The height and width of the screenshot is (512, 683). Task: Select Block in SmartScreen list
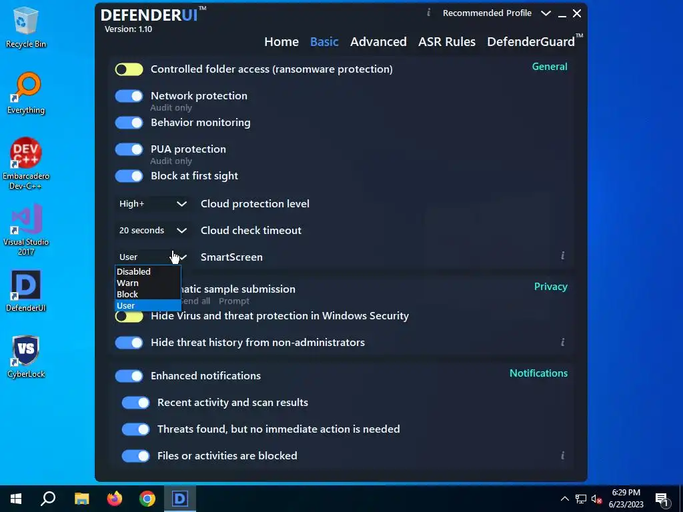(x=147, y=294)
